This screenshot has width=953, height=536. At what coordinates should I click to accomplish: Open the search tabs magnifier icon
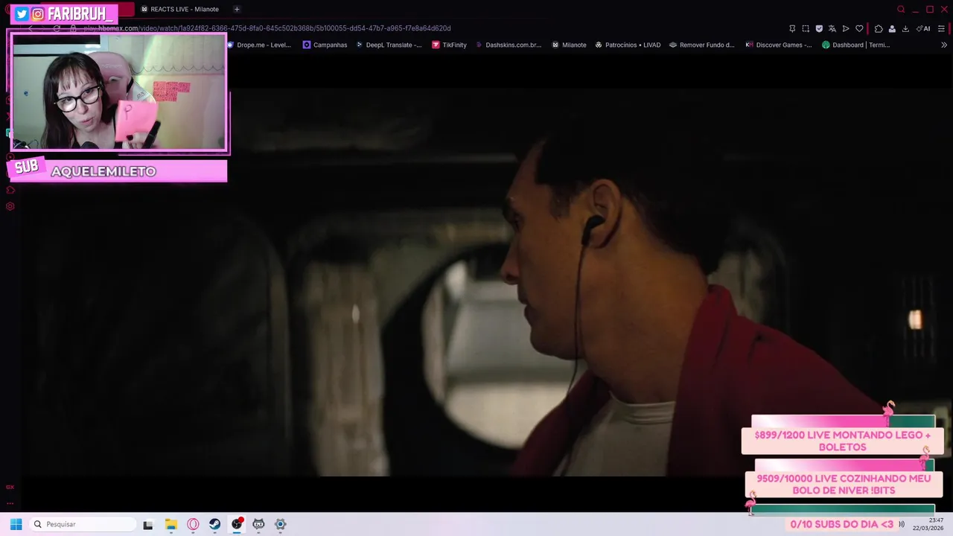[x=901, y=9]
